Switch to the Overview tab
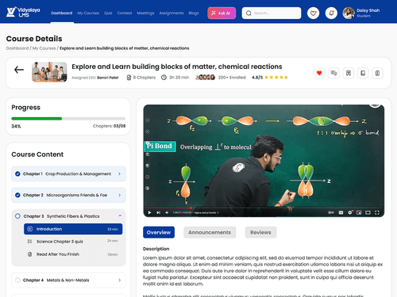Viewport: 397px width, 297px height. coord(159,232)
